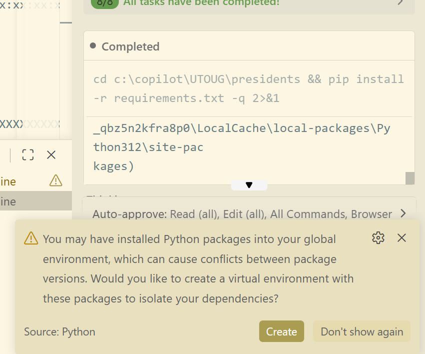
Task: Click the notification settings gear icon
Action: coord(378,238)
